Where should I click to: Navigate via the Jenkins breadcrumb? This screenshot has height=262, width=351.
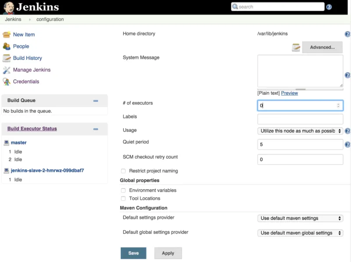[x=13, y=19]
